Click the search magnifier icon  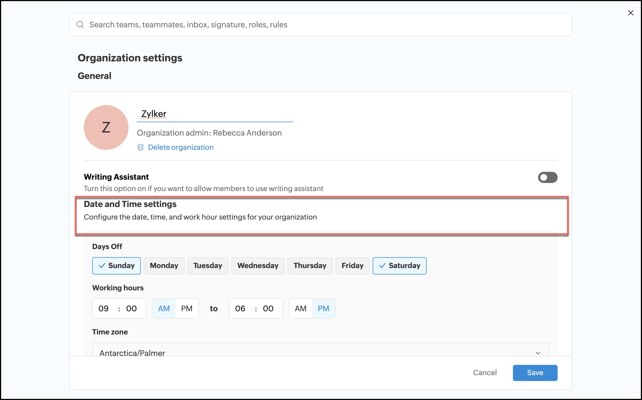coord(80,25)
